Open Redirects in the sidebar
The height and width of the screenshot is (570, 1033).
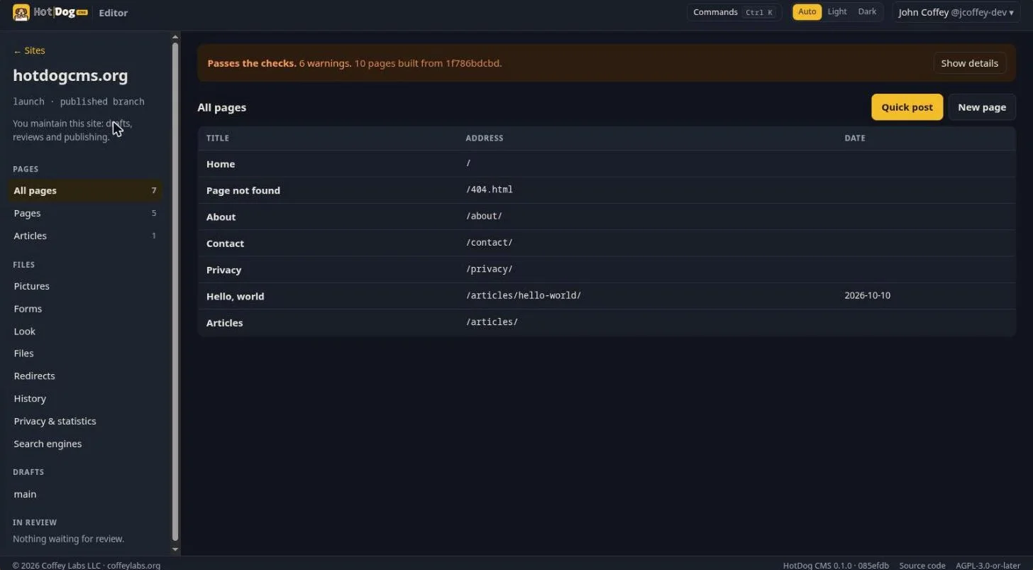pos(84,376)
